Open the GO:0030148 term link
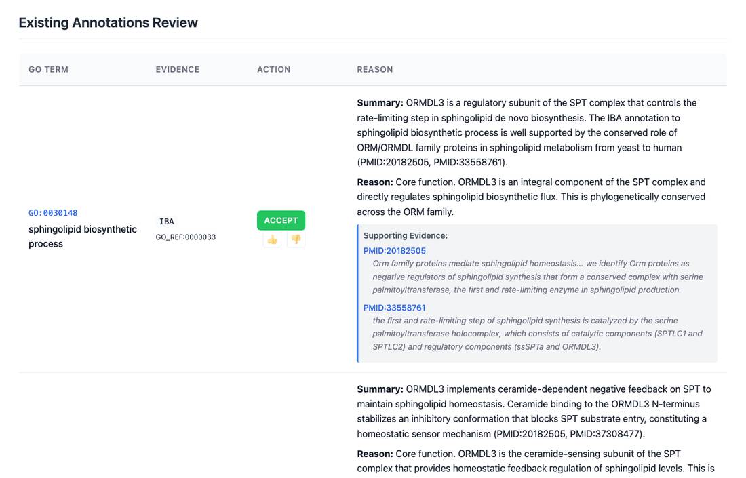This screenshot has height=478, width=746. pos(53,213)
